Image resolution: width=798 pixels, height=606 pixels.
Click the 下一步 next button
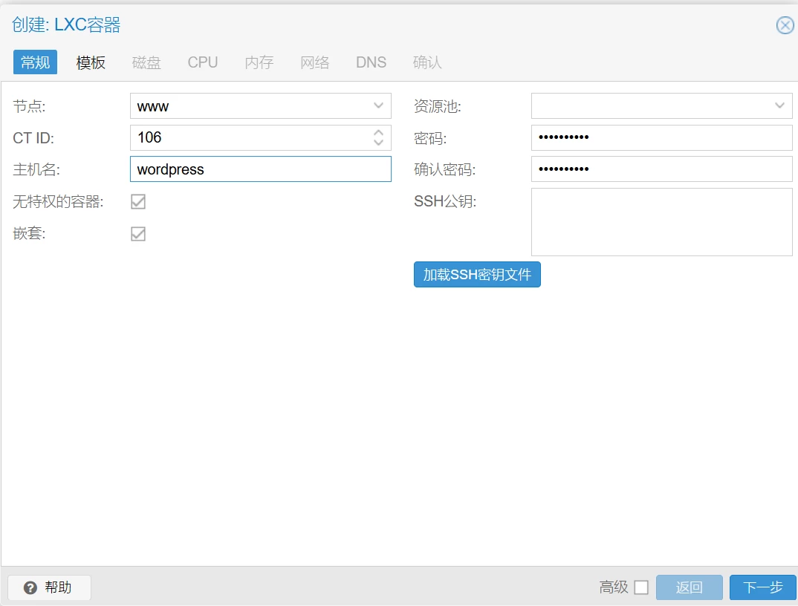click(x=762, y=587)
